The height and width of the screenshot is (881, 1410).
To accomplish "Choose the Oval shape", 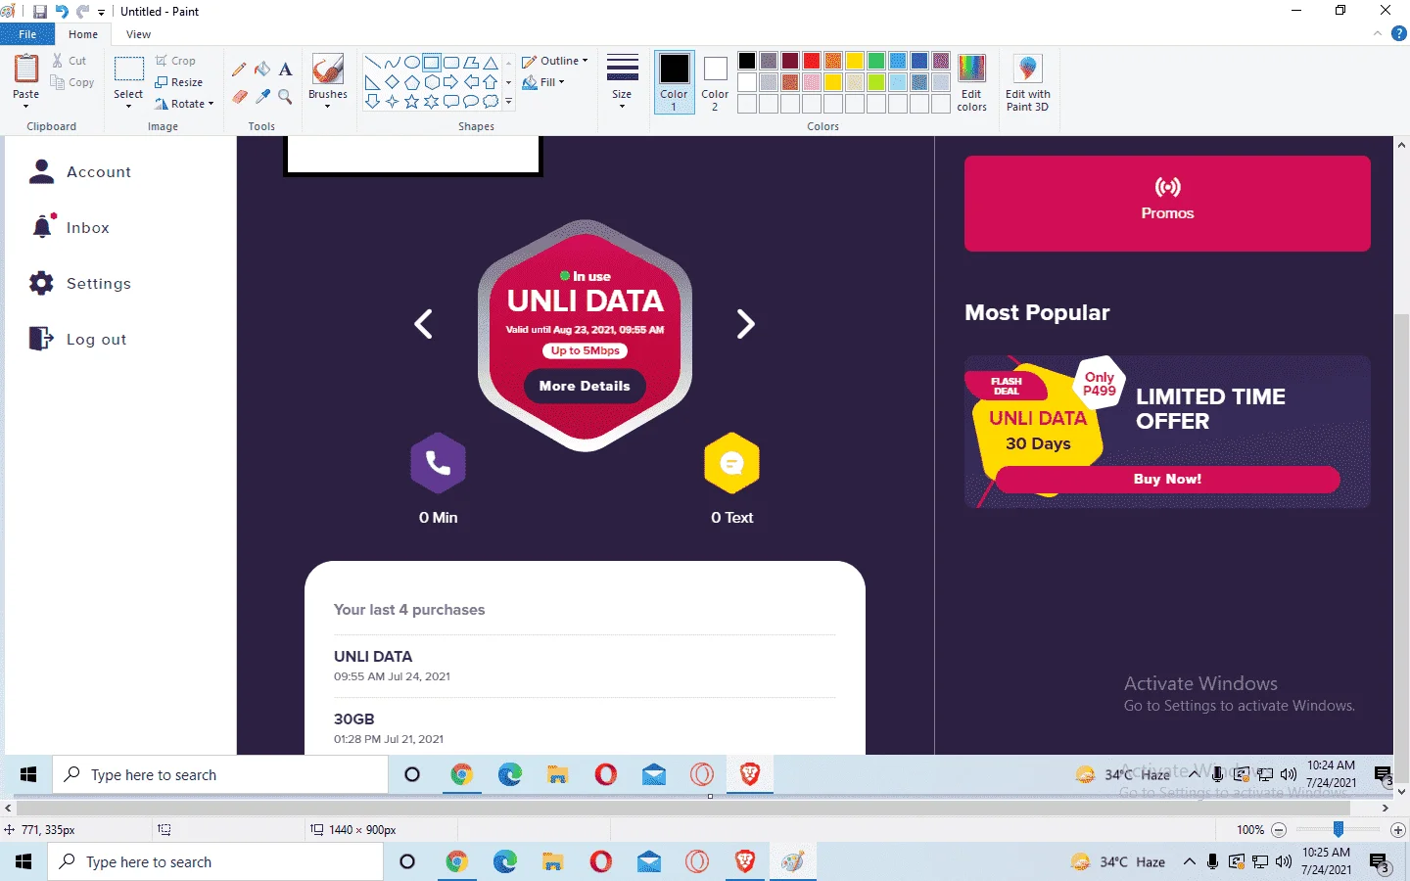I will click(x=411, y=63).
